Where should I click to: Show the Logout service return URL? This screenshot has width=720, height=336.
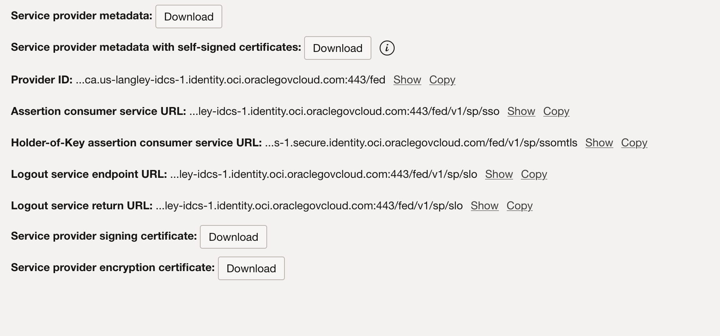[485, 206]
